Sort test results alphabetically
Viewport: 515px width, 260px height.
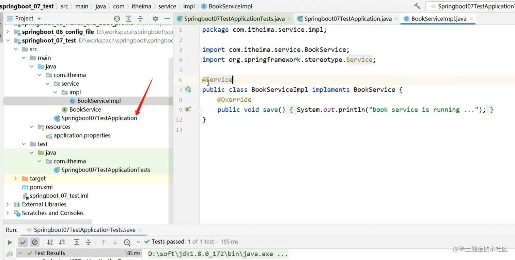pos(50,242)
